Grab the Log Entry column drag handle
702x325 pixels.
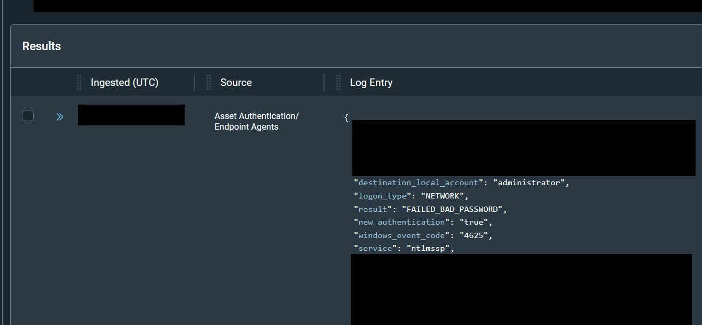point(338,82)
